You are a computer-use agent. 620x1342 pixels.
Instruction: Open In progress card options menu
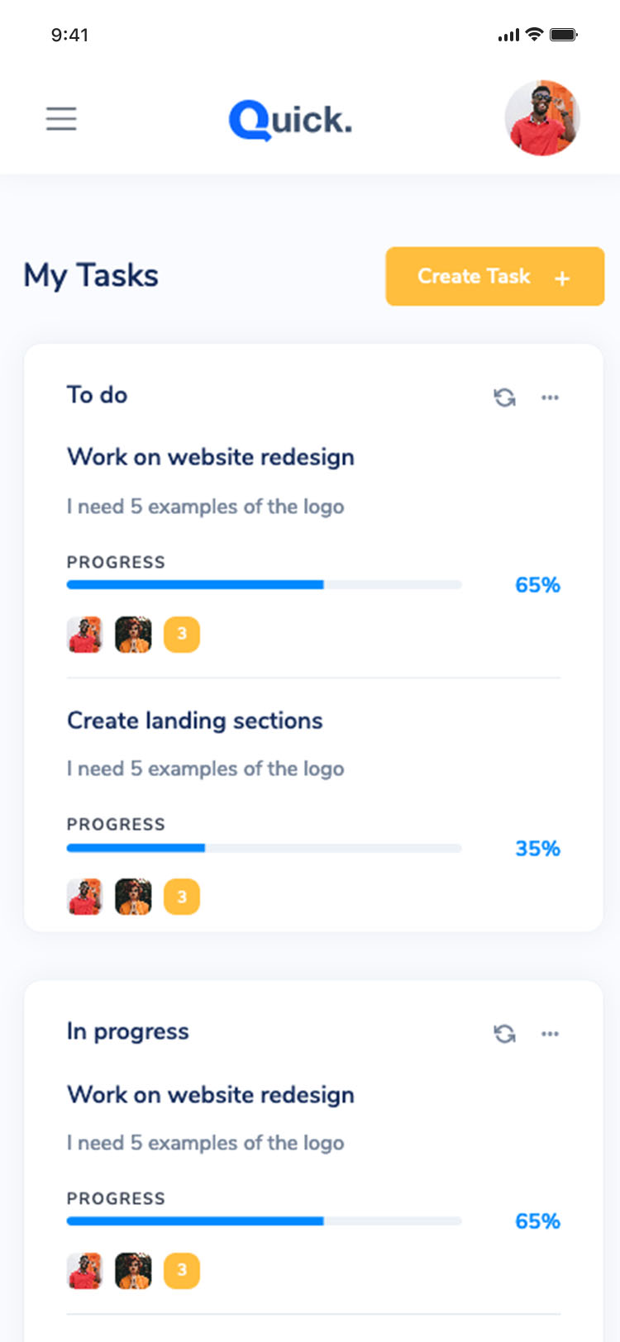coord(550,1034)
